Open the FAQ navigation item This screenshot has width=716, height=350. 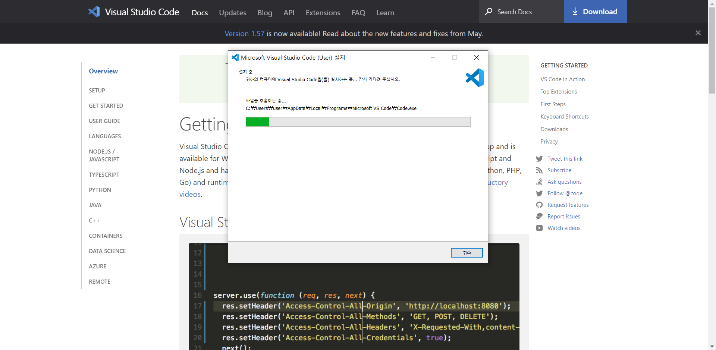click(x=358, y=13)
